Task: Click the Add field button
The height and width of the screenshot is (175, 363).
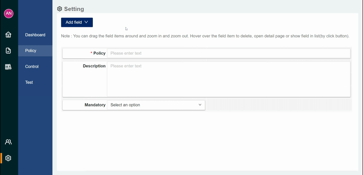Action: coord(77,22)
